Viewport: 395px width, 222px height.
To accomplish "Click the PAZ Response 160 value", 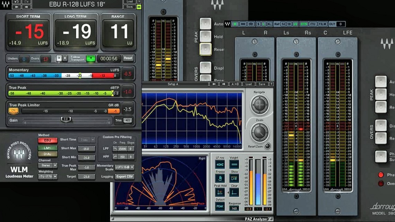I will click(234, 208).
